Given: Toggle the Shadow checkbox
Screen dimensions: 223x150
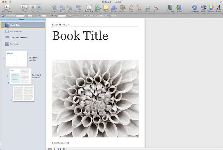Looking at the screenshot, I should 70,16.
